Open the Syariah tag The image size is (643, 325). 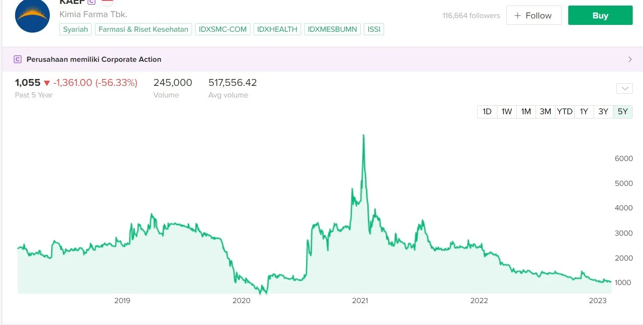[76, 29]
